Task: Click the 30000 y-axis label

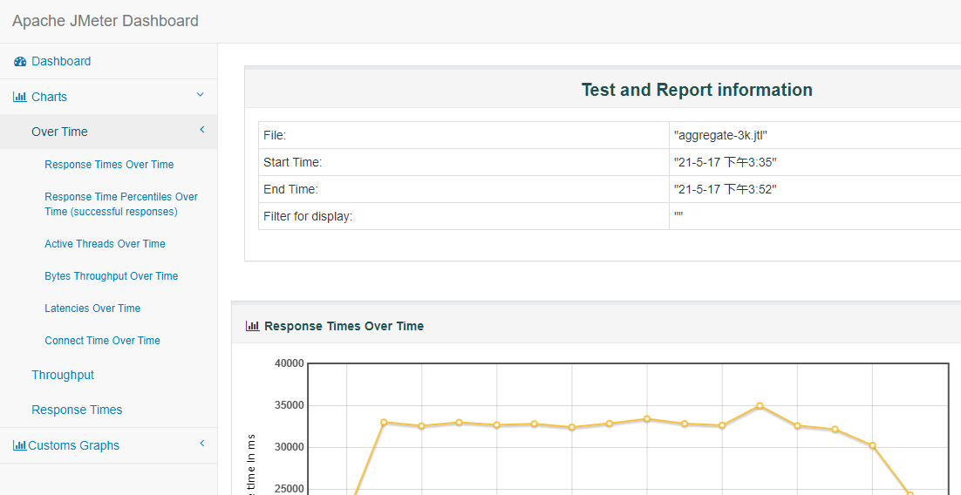Action: 290,447
